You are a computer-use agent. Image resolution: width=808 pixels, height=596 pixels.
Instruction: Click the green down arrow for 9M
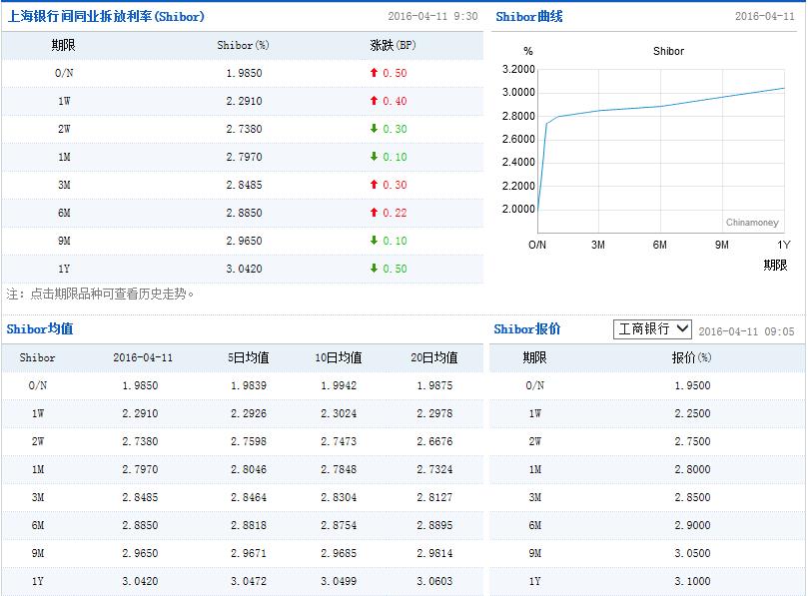click(x=374, y=241)
